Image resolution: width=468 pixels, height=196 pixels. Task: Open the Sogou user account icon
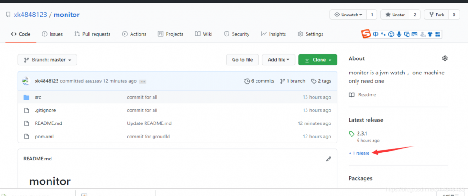(423, 35)
